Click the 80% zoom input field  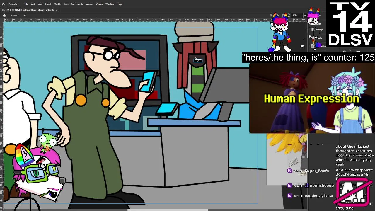pyautogui.click(x=297, y=15)
